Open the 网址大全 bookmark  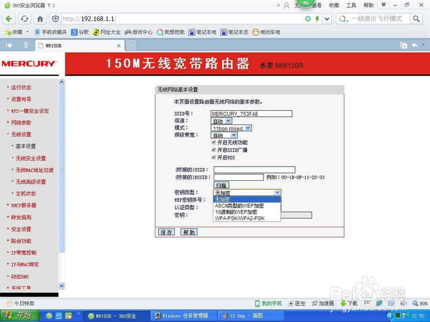[107, 32]
